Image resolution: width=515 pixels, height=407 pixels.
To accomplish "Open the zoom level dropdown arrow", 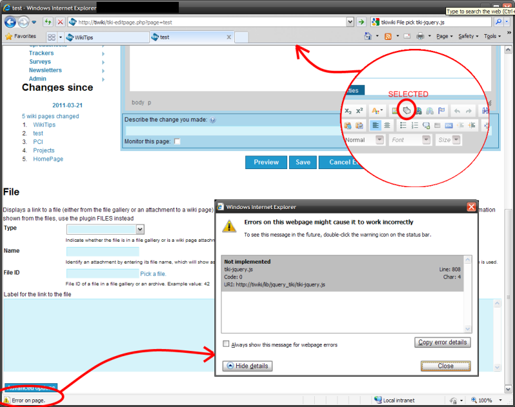I will pyautogui.click(x=500, y=400).
